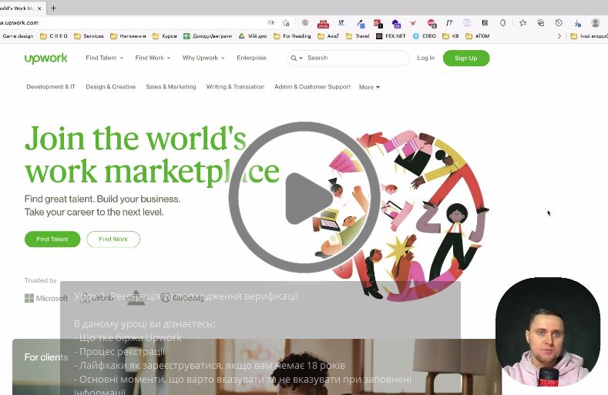This screenshot has width=608, height=395.
Task: Open the favorites list star icon
Action: [522, 23]
